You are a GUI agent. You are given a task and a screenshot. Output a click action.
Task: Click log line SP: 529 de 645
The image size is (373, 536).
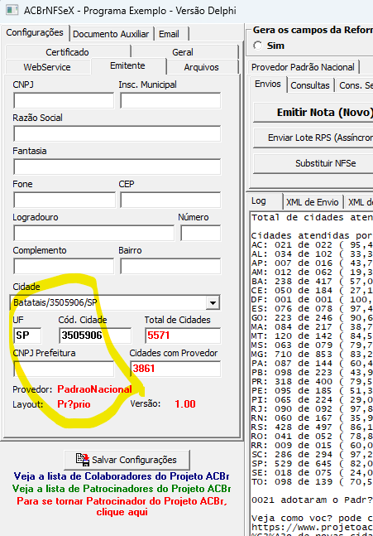(x=312, y=464)
